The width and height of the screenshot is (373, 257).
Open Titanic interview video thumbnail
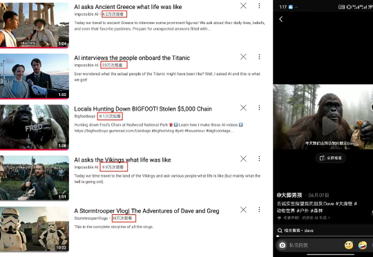click(x=35, y=76)
